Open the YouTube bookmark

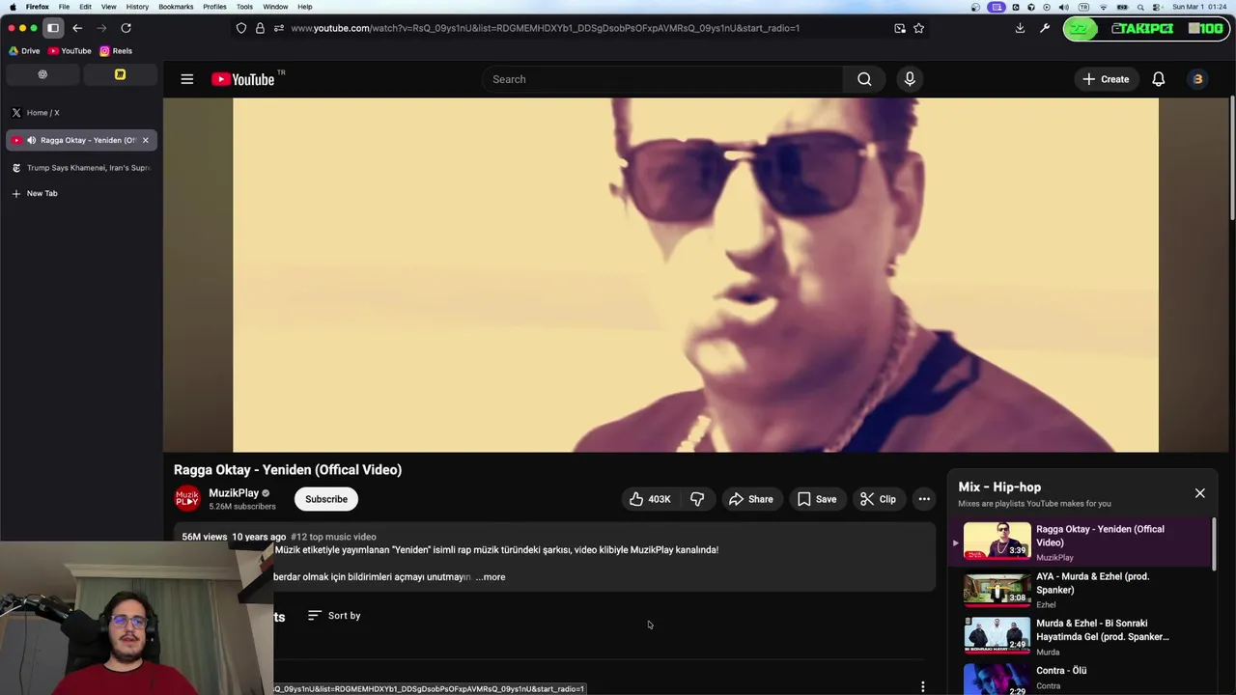tap(70, 51)
